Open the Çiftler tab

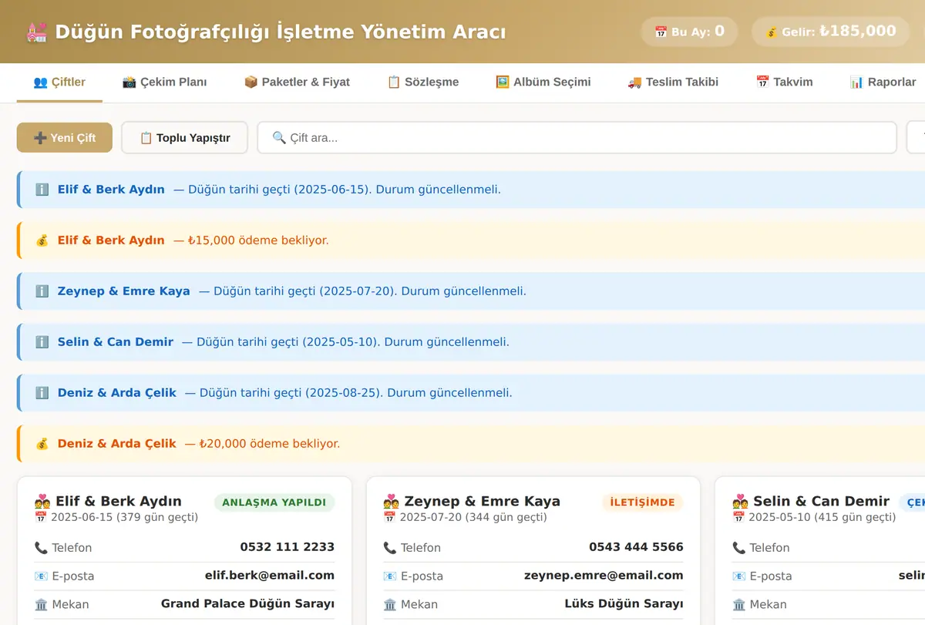59,82
